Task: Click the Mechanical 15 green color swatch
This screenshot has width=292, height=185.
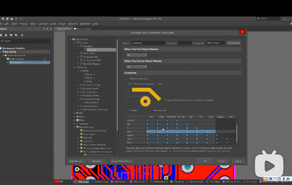Action: click(x=151, y=182)
